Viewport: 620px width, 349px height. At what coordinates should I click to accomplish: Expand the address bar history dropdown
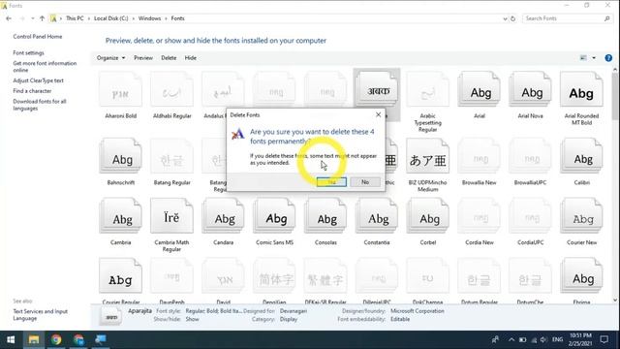505,18
